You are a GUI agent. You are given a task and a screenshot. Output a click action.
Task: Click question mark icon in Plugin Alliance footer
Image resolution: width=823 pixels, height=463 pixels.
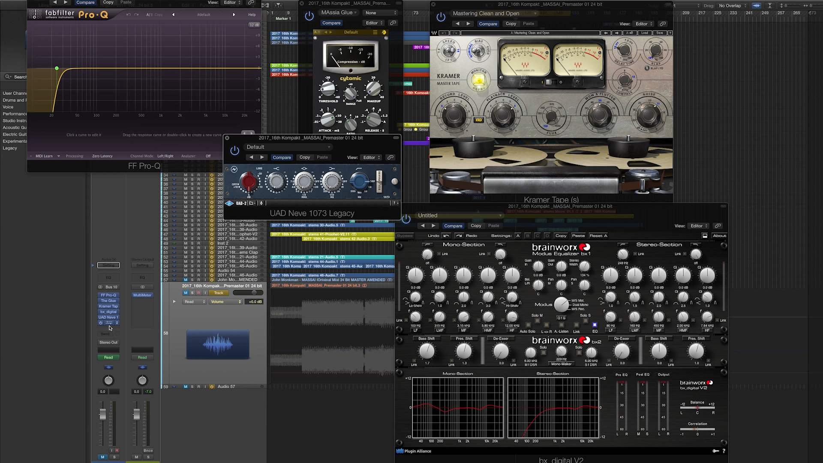[724, 451]
